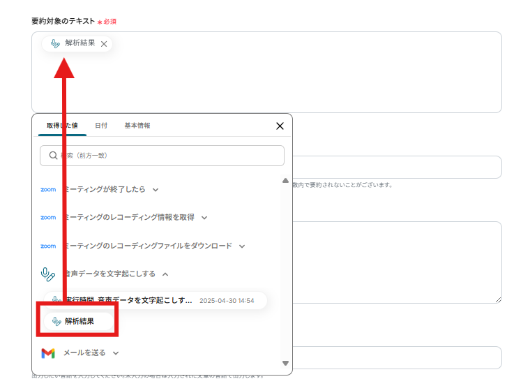530x379 pixels.
Task: Click the Gmail icon beside メールを送る
Action: point(48,353)
